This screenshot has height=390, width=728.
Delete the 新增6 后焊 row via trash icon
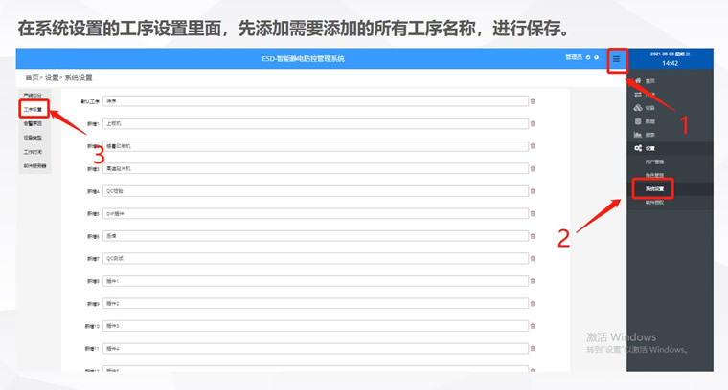pyautogui.click(x=533, y=236)
